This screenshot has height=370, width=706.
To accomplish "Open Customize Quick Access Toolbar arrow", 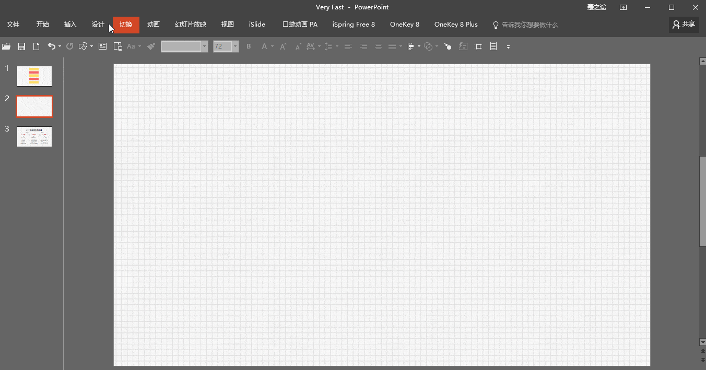I will point(508,46).
